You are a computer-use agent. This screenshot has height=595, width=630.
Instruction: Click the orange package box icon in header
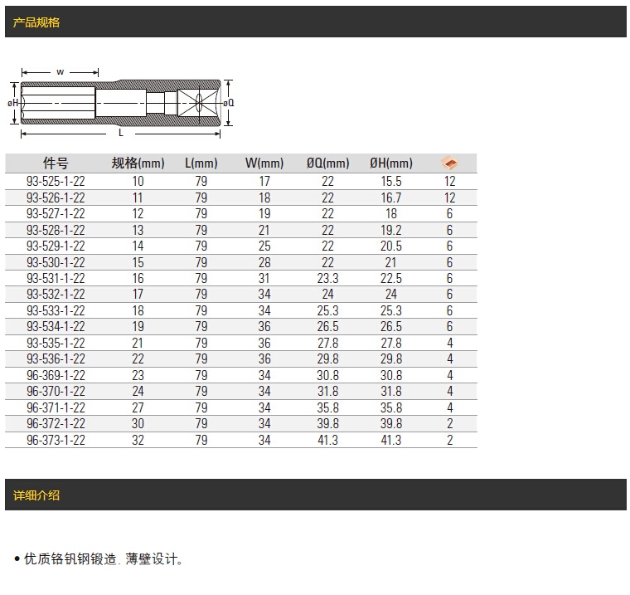[449, 163]
